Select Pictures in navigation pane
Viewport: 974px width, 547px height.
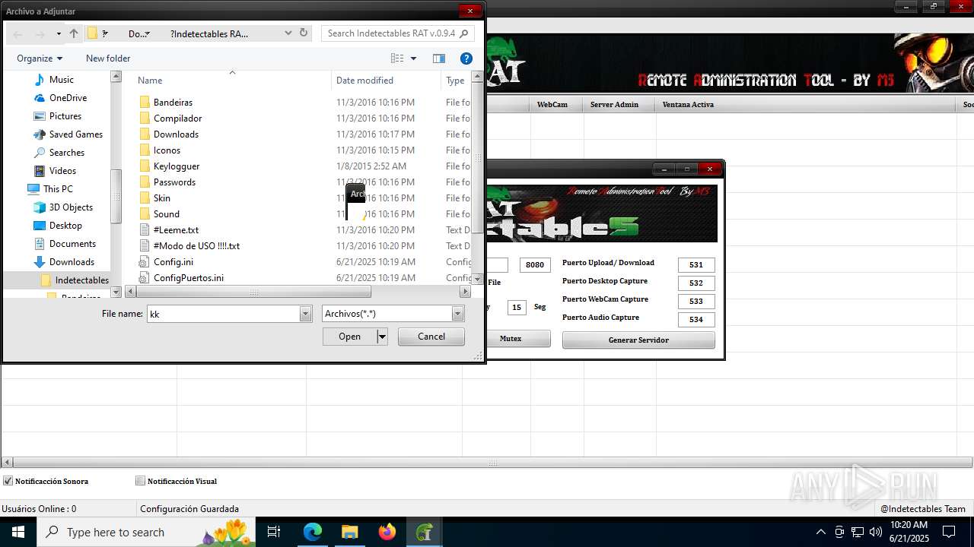(x=65, y=116)
